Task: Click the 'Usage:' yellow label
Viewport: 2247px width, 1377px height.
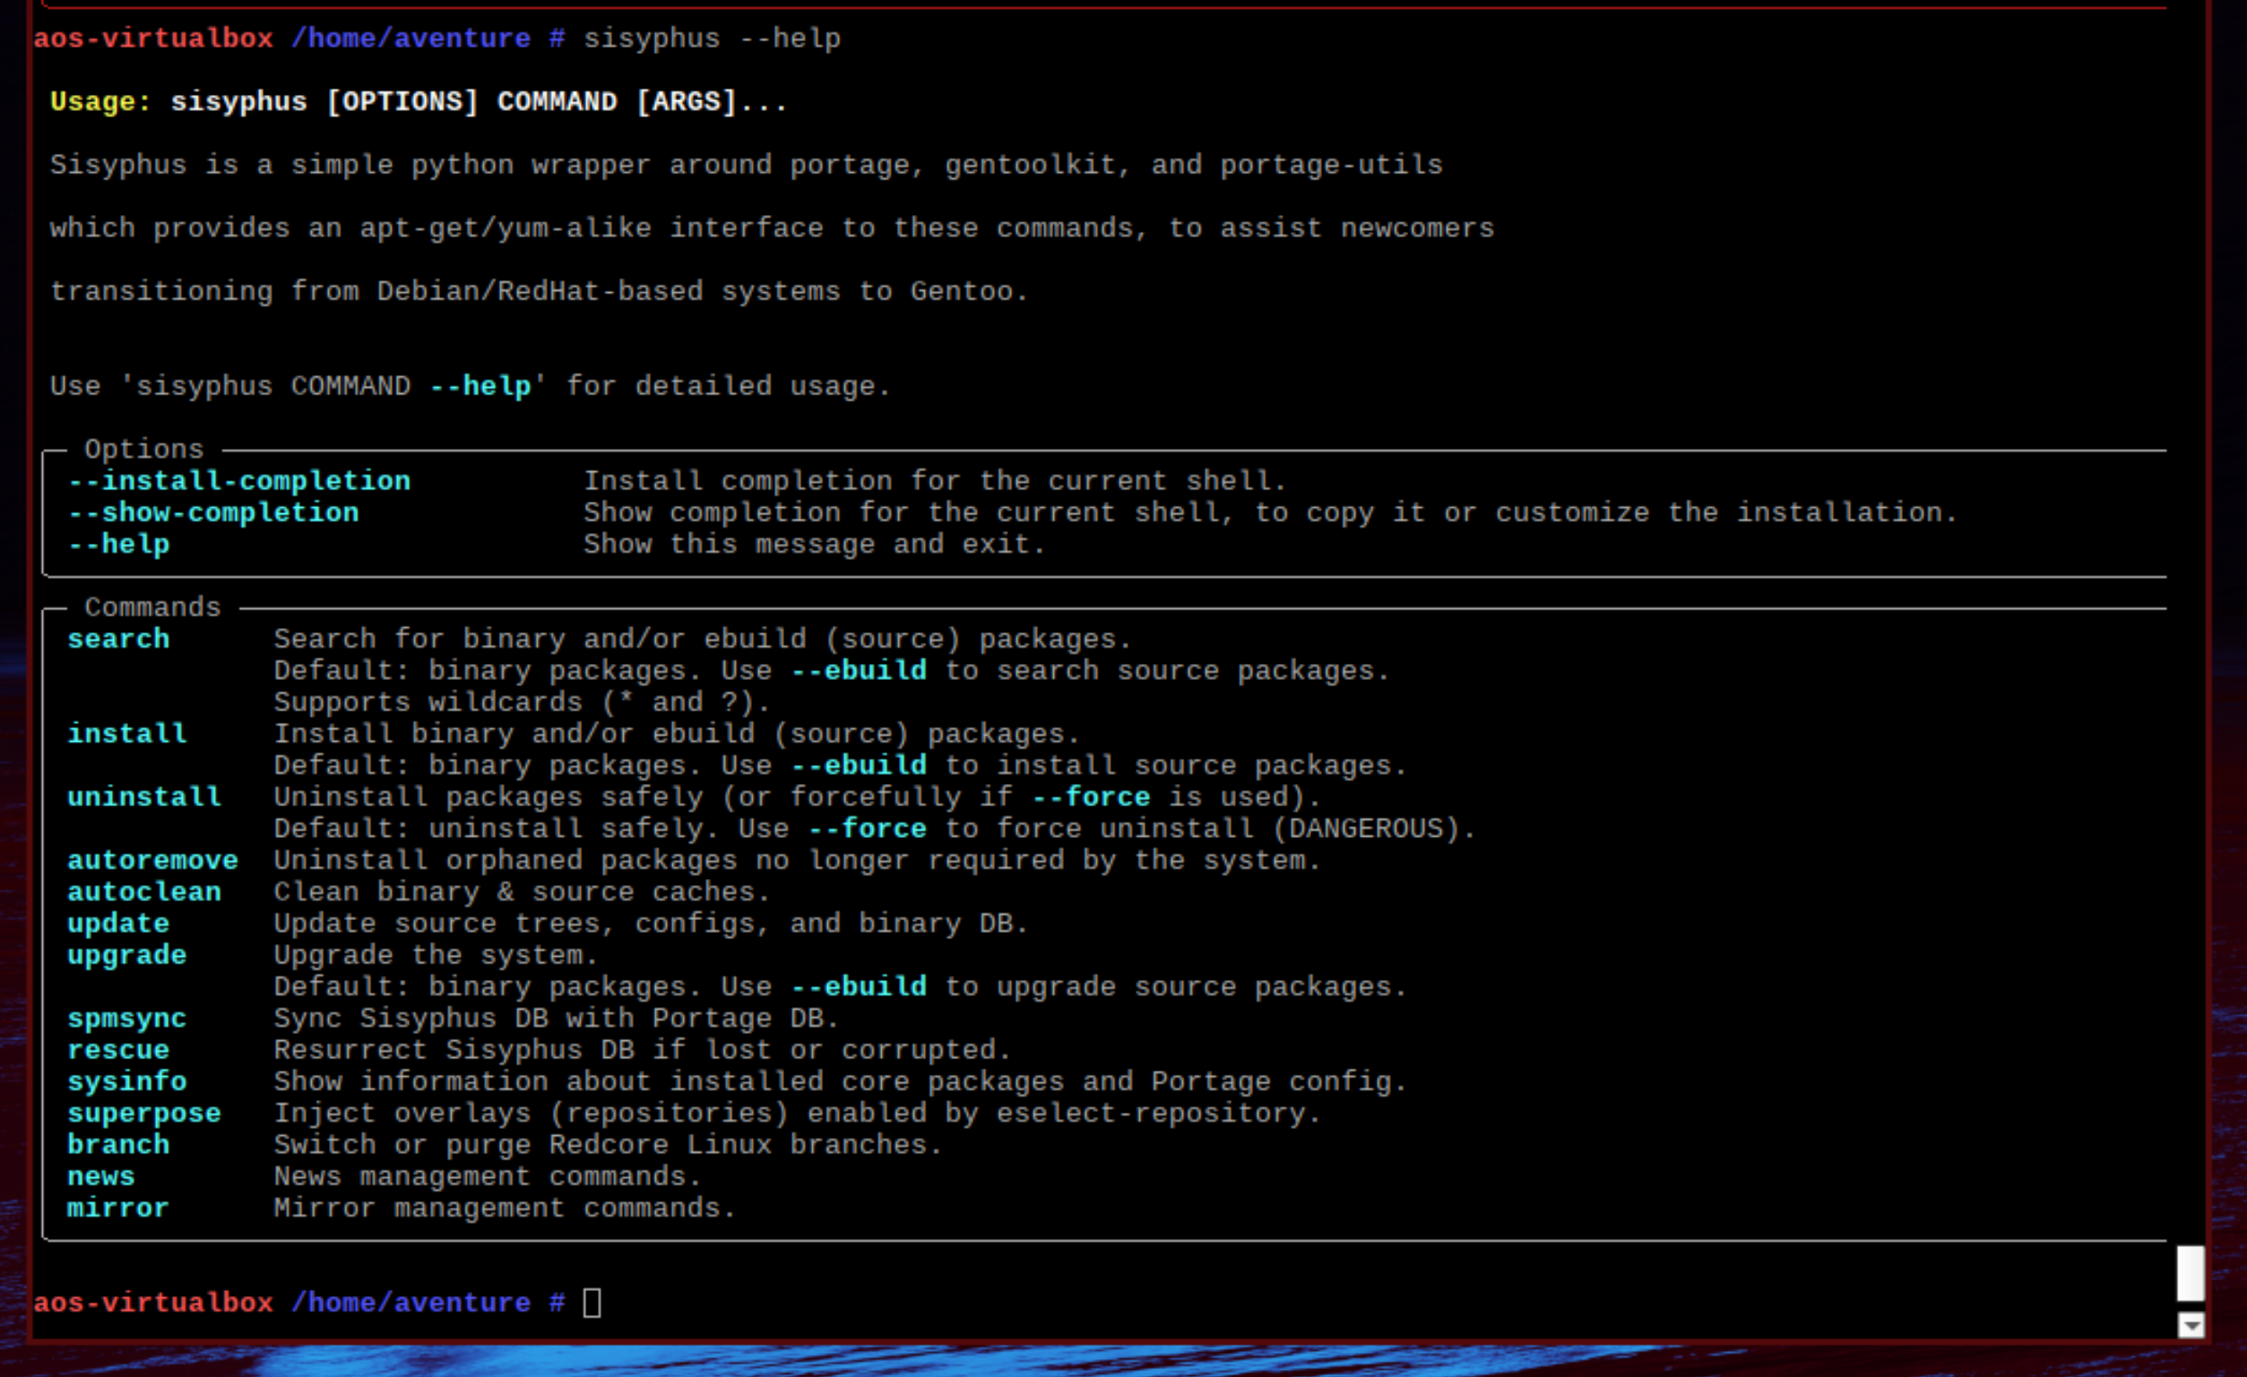Action: pos(100,101)
